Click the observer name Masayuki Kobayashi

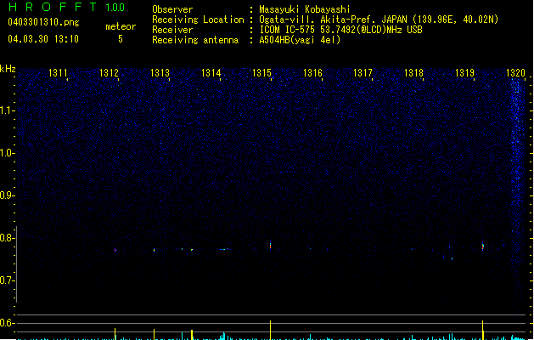click(x=305, y=9)
